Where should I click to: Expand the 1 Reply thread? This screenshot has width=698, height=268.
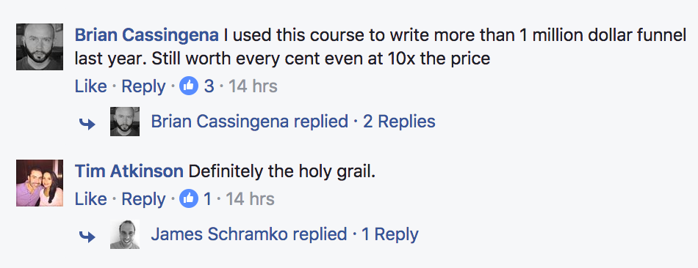coord(390,235)
